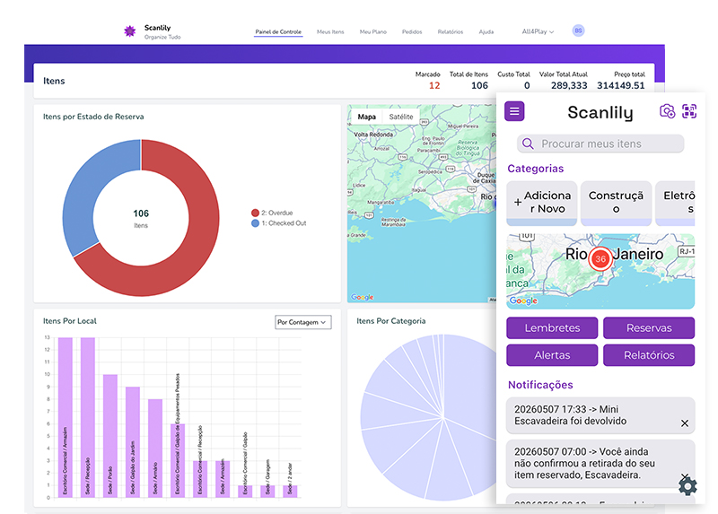
Task: Click the Total de Itens value 106
Action: pos(479,85)
